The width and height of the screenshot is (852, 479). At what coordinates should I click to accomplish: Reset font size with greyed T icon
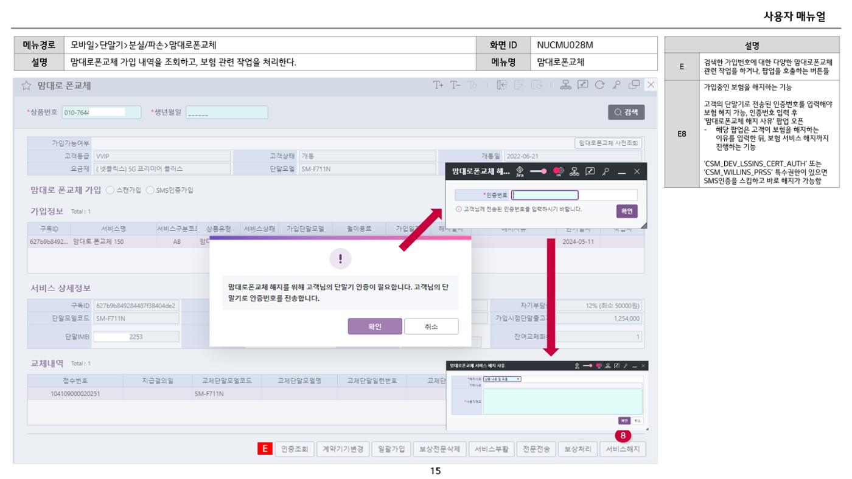(472, 85)
